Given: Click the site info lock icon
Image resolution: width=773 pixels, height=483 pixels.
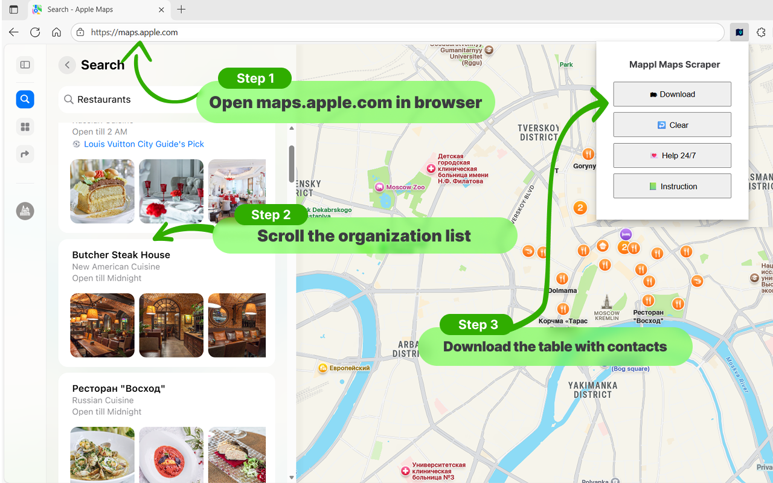Looking at the screenshot, I should click(x=80, y=33).
